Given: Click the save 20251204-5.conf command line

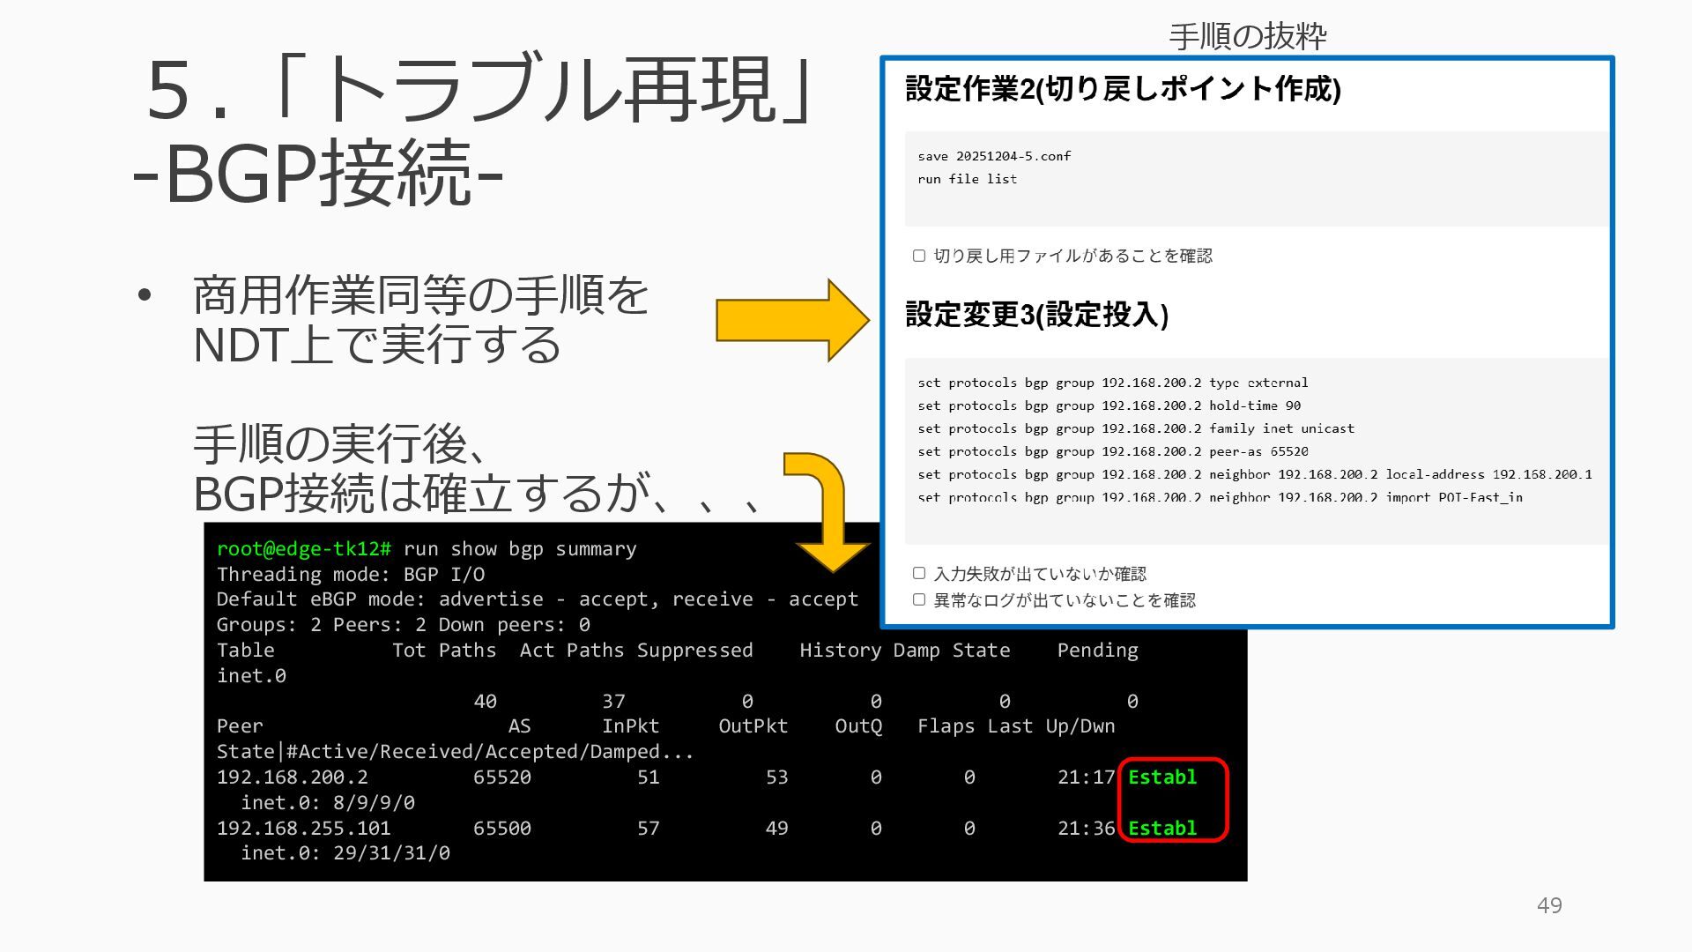Looking at the screenshot, I should (x=993, y=156).
